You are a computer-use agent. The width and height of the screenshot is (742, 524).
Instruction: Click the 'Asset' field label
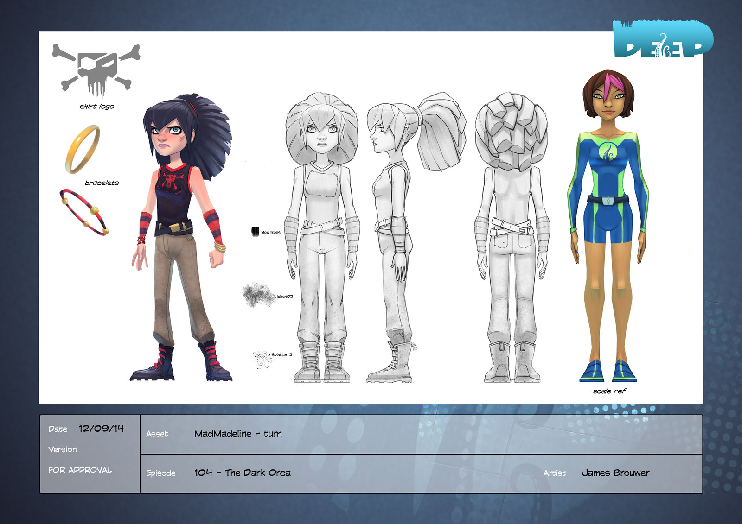point(157,434)
